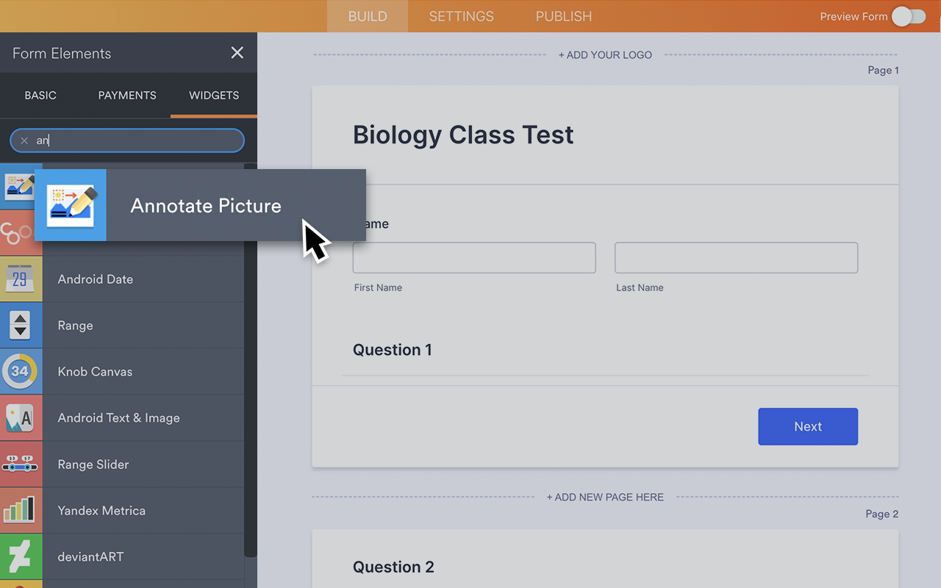Click Add Your Logo
Screen dimensions: 941x588
[605, 54]
